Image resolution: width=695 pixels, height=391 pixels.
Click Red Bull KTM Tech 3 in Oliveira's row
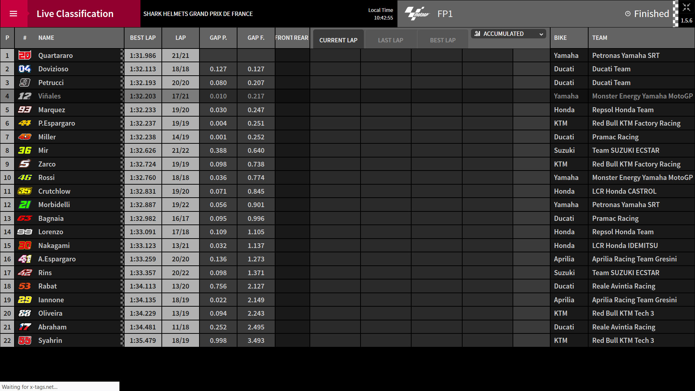pyautogui.click(x=623, y=313)
